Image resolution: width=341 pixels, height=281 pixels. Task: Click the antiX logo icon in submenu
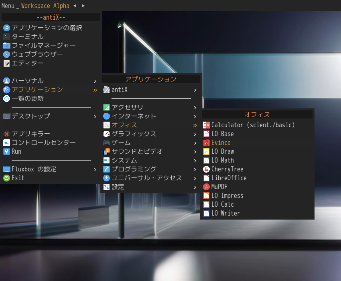(106, 90)
